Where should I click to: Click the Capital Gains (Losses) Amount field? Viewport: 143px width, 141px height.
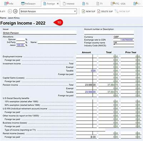[87, 78]
